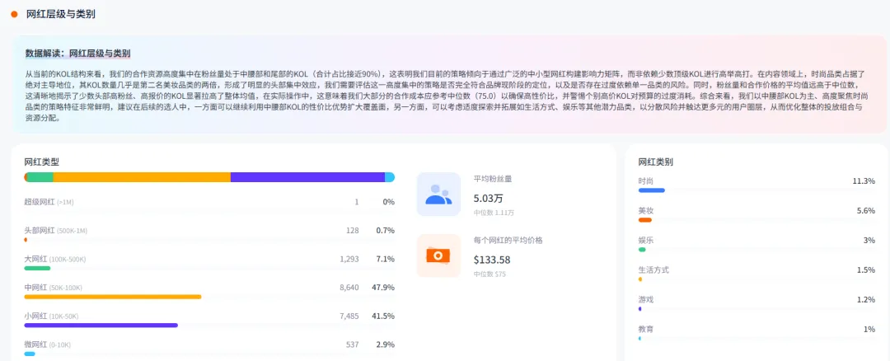This screenshot has width=890, height=361.
Task: Click the orange dot beside 网红层级与类别 header
Action: pos(14,14)
